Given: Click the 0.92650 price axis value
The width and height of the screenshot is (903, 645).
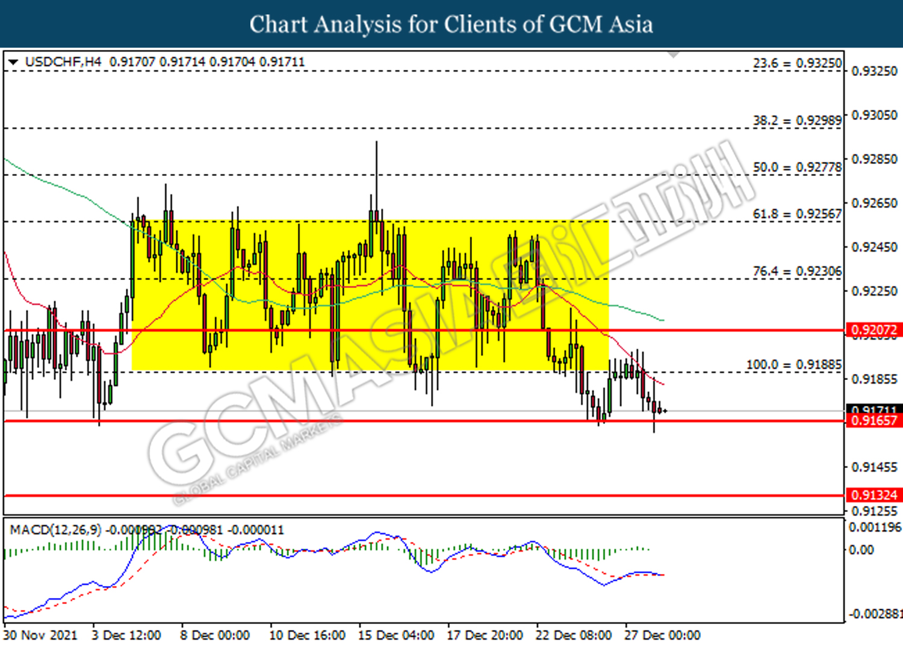Looking at the screenshot, I should [x=875, y=203].
